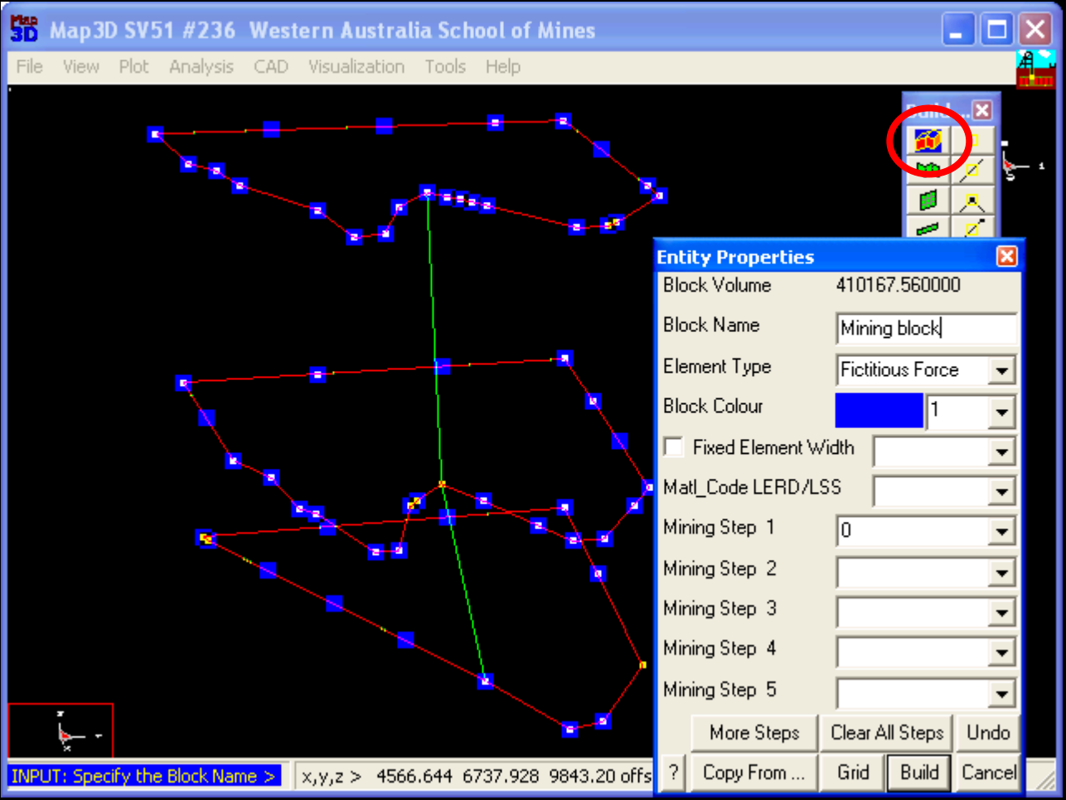This screenshot has height=800, width=1066.
Task: Pick the snap-to-vertex tool with two angled lines
Action: [x=972, y=200]
